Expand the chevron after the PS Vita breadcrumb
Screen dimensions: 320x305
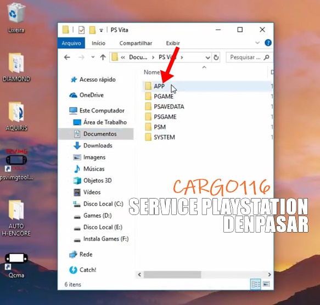tap(182, 58)
